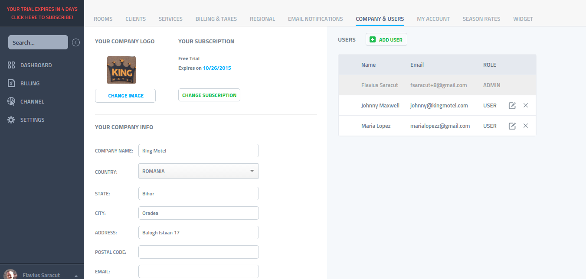This screenshot has width=586, height=279.
Task: Open Dashboard from the sidebar
Action: (36, 65)
